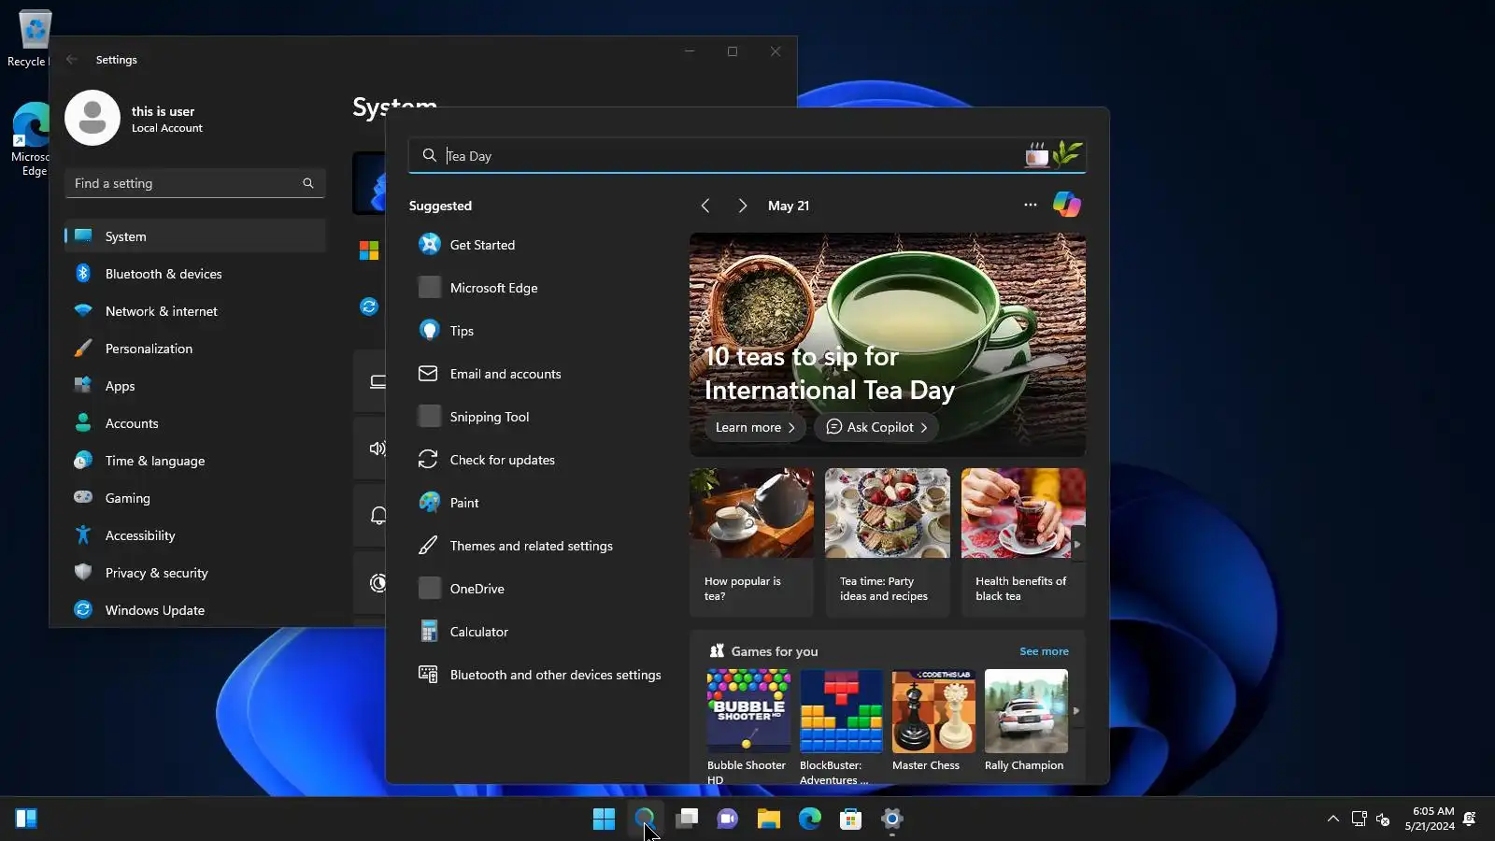Open Tea time Party ideas card
Image resolution: width=1495 pixels, height=841 pixels.
click(x=888, y=543)
